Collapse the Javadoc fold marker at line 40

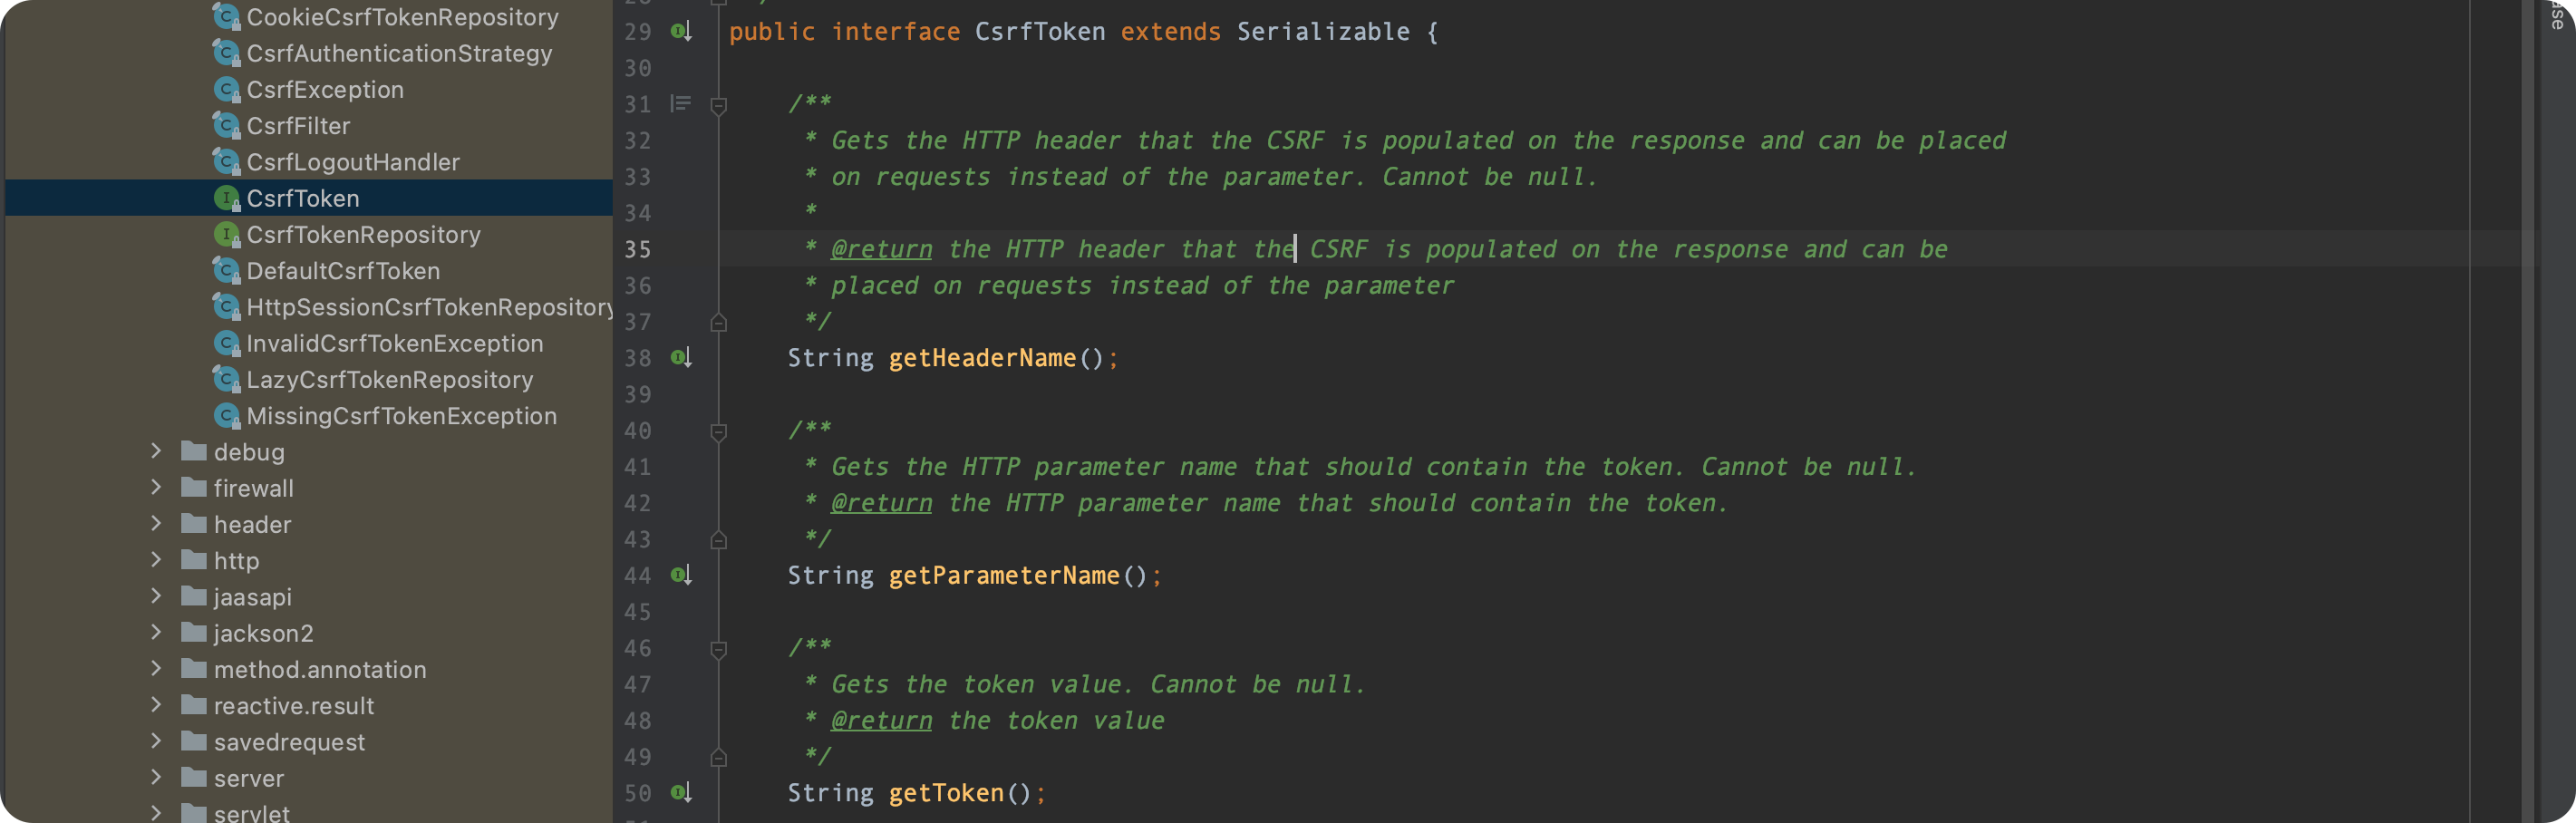[x=718, y=432]
